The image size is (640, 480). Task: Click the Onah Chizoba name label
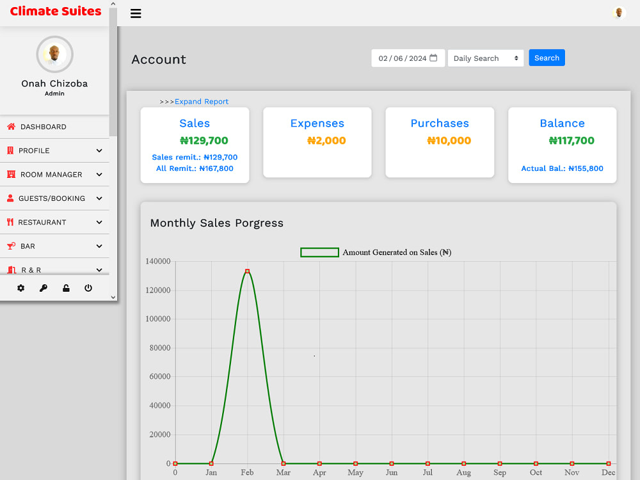54,84
